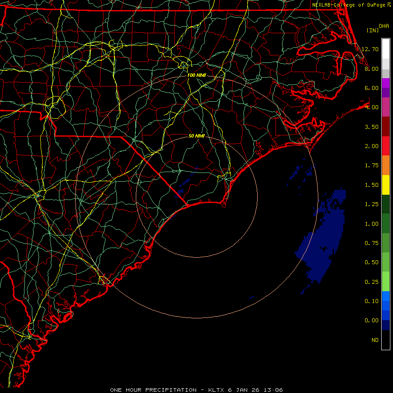The image size is (393, 393).
Task: Click the '2.00' scale value
Action: [372, 146]
